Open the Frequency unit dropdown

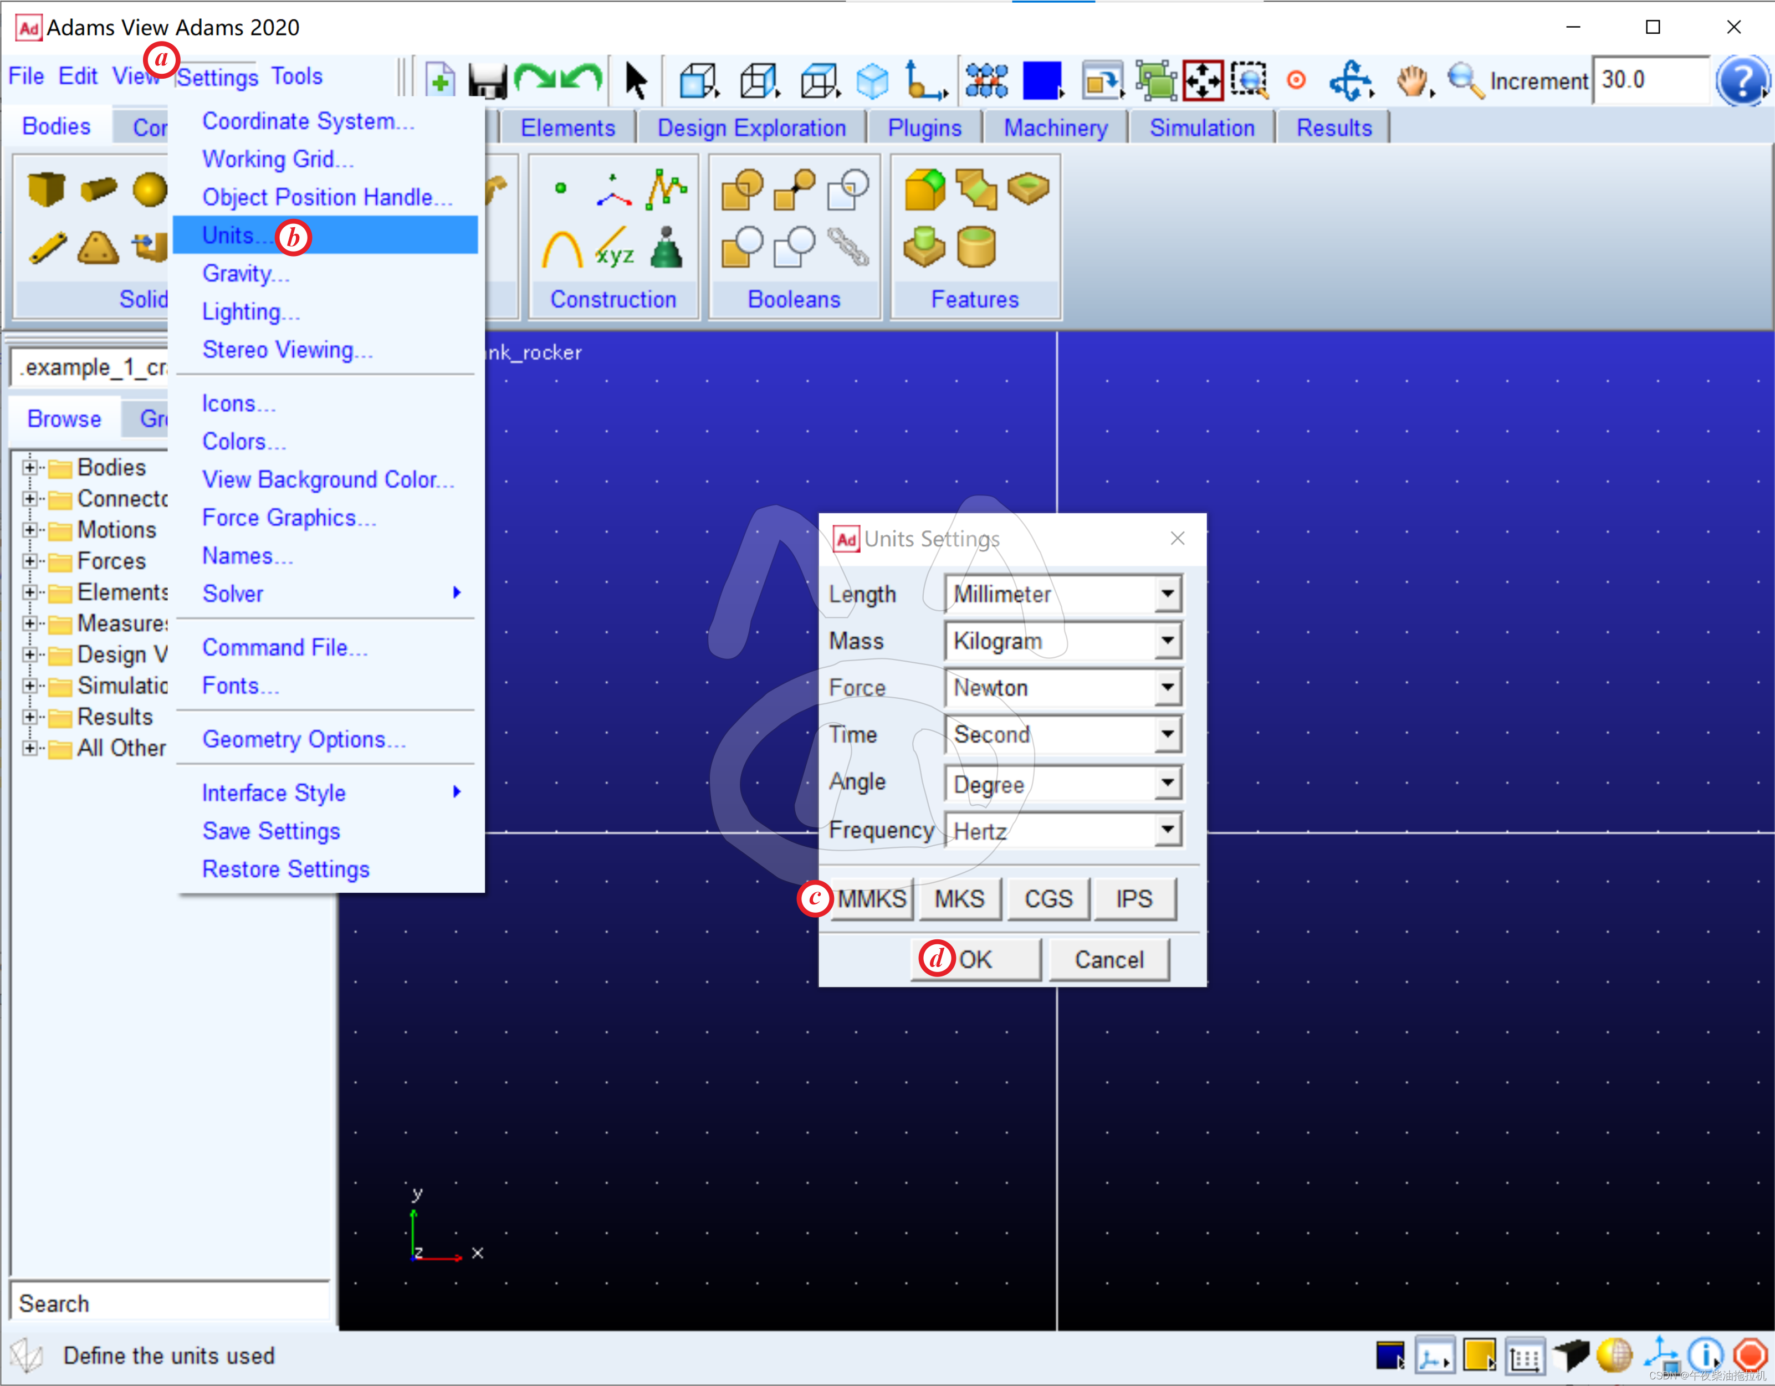pyautogui.click(x=1167, y=830)
